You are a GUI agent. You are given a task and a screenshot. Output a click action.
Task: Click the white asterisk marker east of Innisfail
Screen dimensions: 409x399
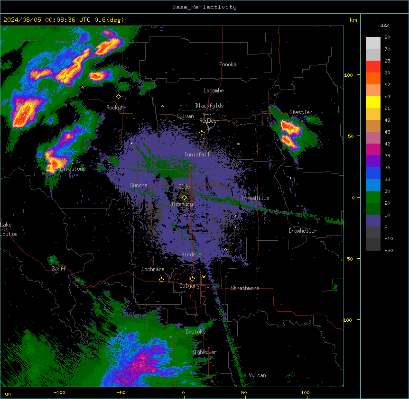tap(238, 144)
